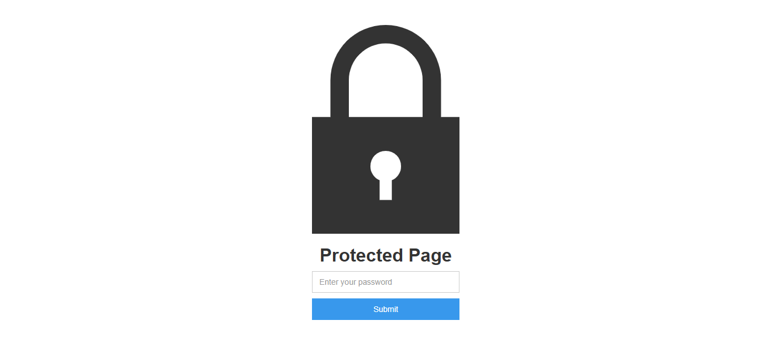
Task: Click the open arch inside the shackle
Action: click(x=386, y=82)
